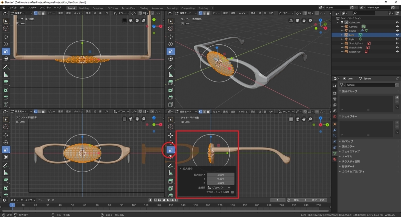Select the Measure tool in top viewport
Image resolution: width=401 pixels, height=217 pixels.
(x=6, y=74)
